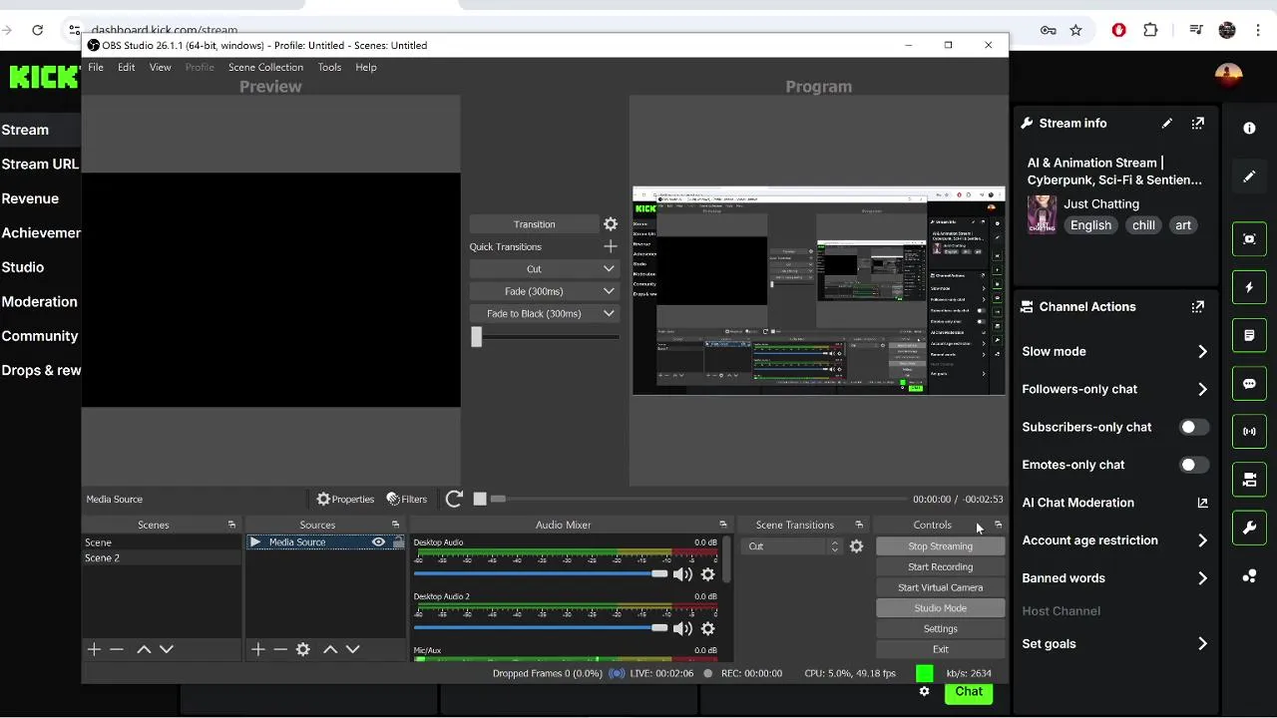Open Fade to Black (300ms) dropdown
The width and height of the screenshot is (1277, 718).
tap(544, 313)
